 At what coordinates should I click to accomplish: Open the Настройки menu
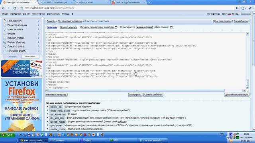tap(16, 14)
